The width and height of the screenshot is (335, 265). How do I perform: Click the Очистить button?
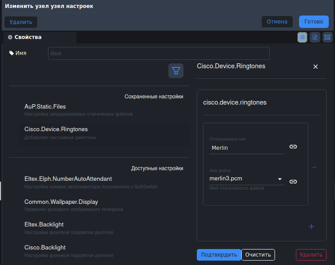click(258, 255)
